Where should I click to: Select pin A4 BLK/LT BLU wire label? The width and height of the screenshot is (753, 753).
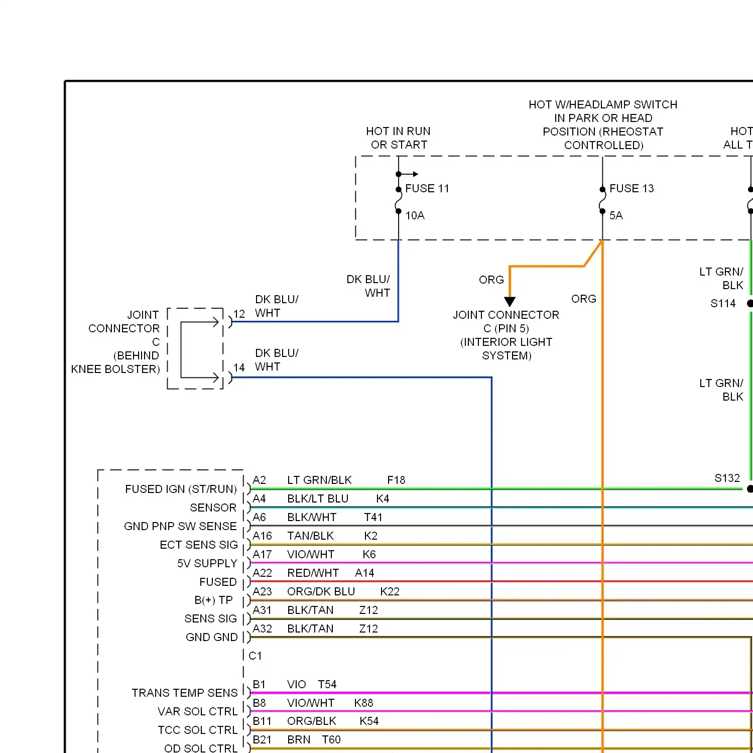(x=318, y=498)
